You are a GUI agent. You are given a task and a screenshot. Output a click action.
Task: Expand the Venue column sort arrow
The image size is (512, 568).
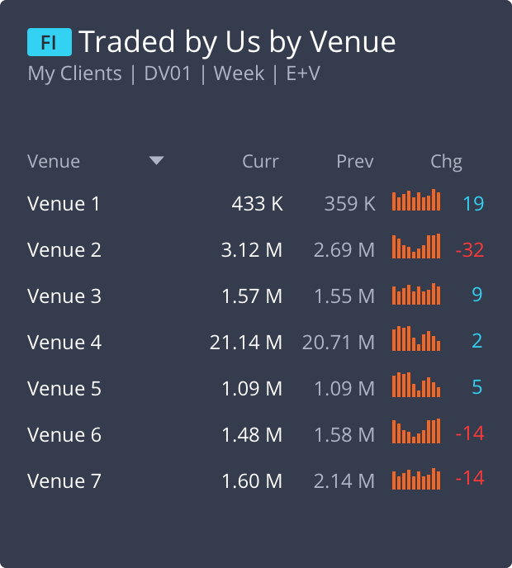tap(157, 160)
